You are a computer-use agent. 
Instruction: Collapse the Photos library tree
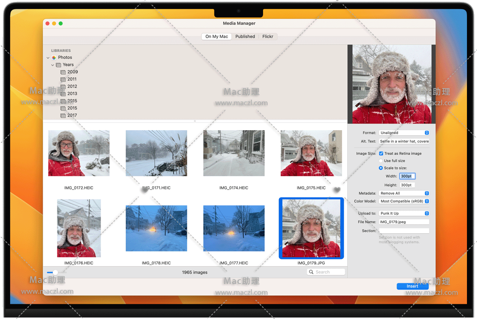(x=48, y=58)
